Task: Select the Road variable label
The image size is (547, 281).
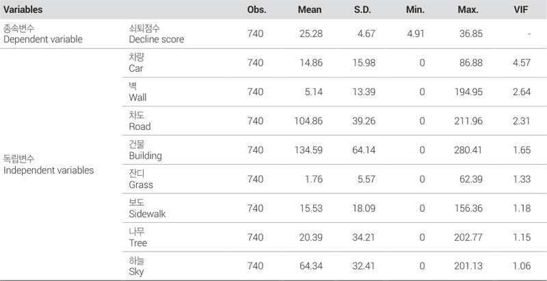Action: click(x=139, y=126)
